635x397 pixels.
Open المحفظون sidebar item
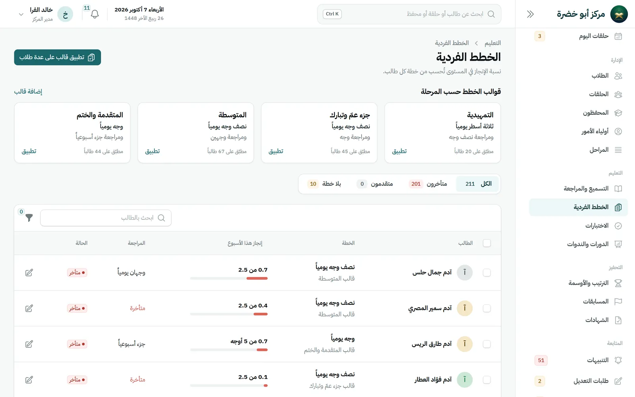coord(579,113)
